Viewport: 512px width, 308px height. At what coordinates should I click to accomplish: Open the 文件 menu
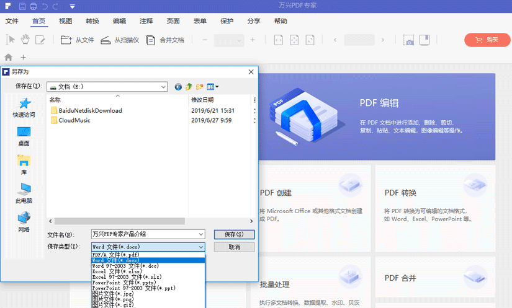click(x=12, y=21)
